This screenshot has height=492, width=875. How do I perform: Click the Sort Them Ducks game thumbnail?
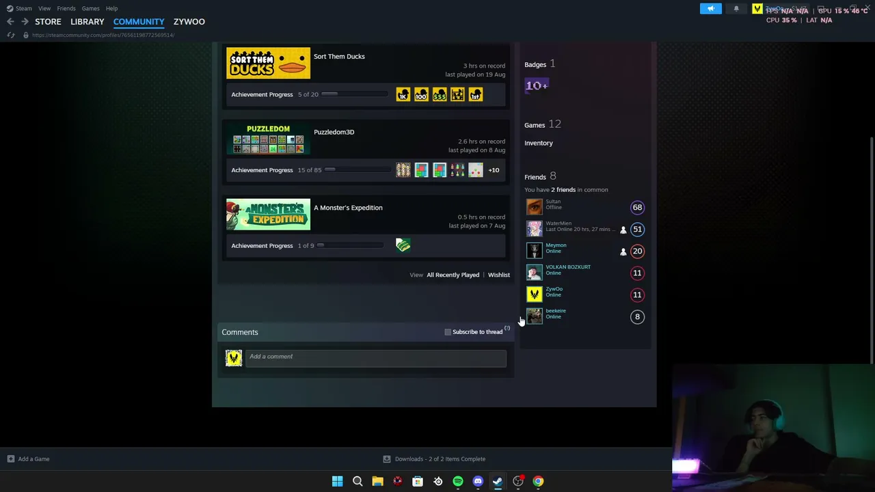click(268, 63)
